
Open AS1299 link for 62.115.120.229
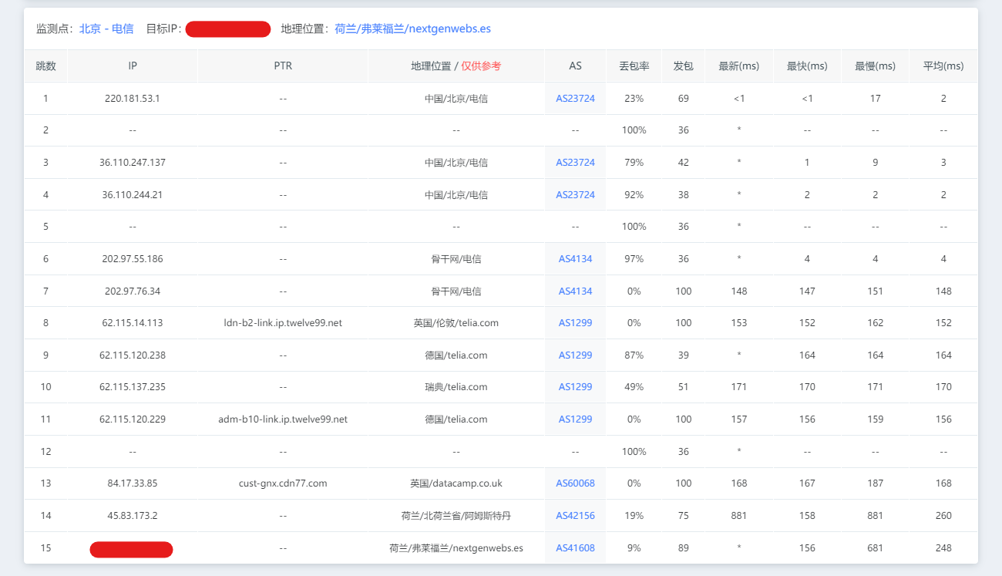[x=575, y=419]
